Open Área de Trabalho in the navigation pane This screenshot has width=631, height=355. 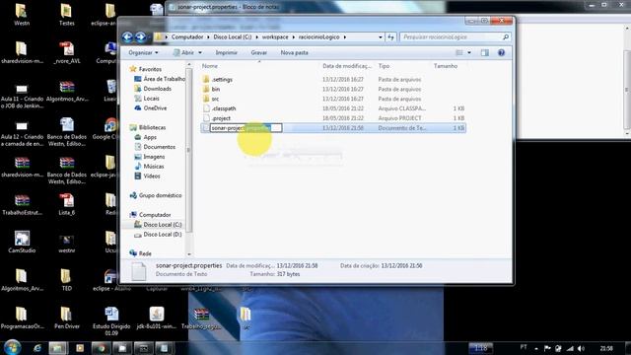pos(165,79)
